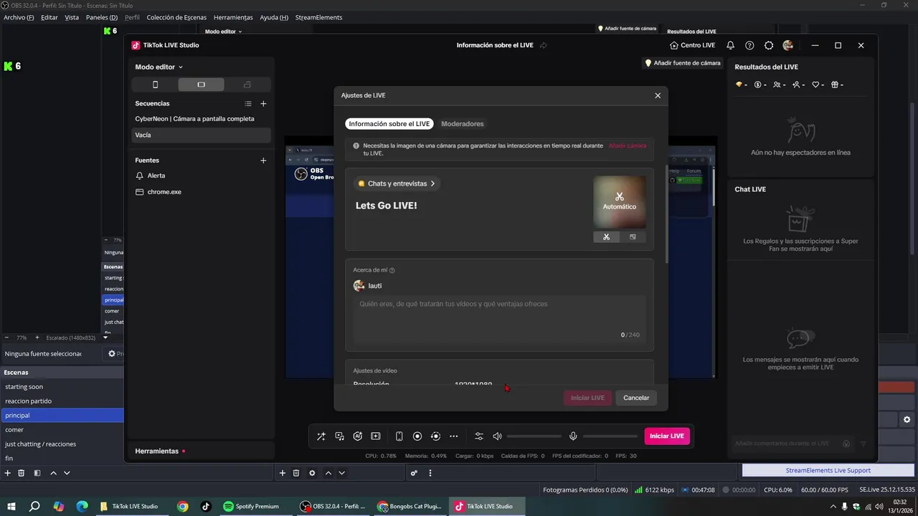
Task: Select dual-screen layout mode
Action: click(247, 85)
